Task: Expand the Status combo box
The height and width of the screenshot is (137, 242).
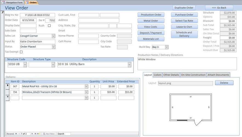Action: point(53,47)
